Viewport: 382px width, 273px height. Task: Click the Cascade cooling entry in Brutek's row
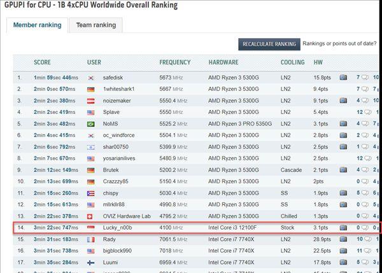[291, 170]
